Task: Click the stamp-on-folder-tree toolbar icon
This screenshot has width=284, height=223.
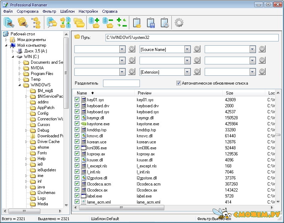Action: point(36,23)
